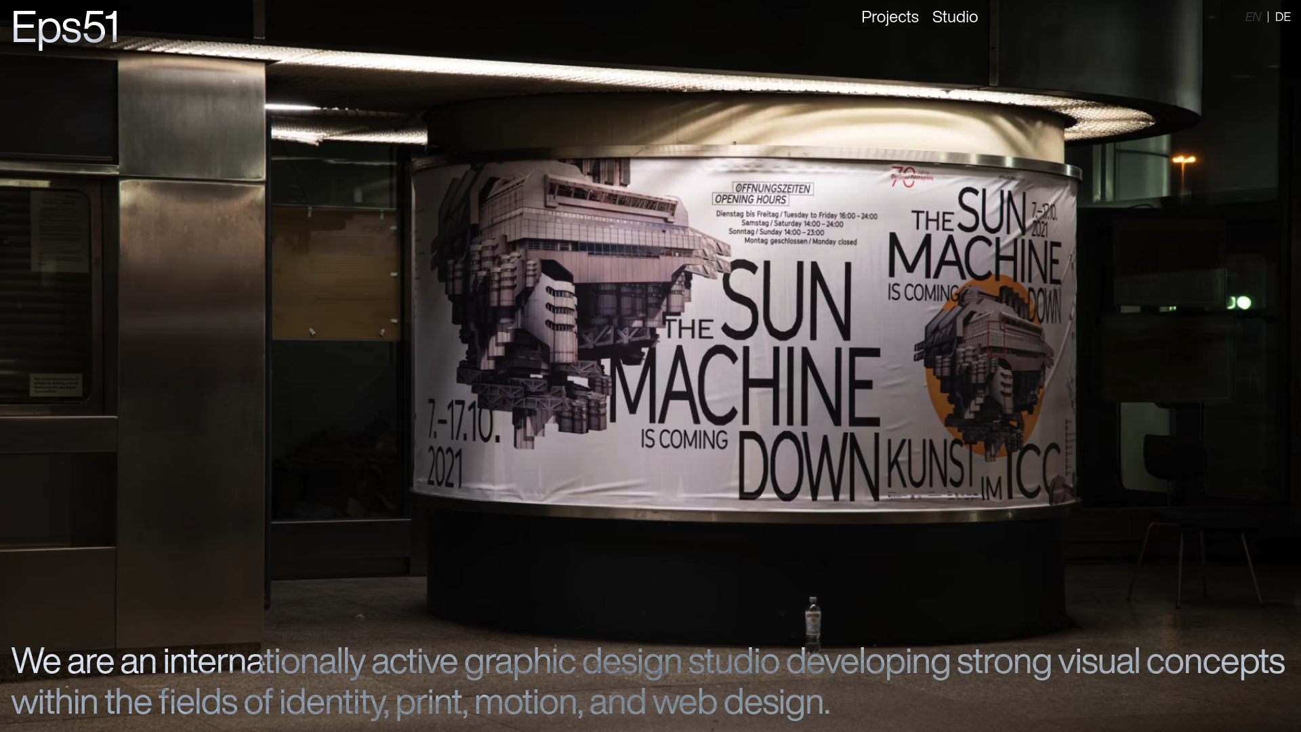Click the small IS COMING text at left
The width and height of the screenshot is (1301, 732).
[x=684, y=439]
